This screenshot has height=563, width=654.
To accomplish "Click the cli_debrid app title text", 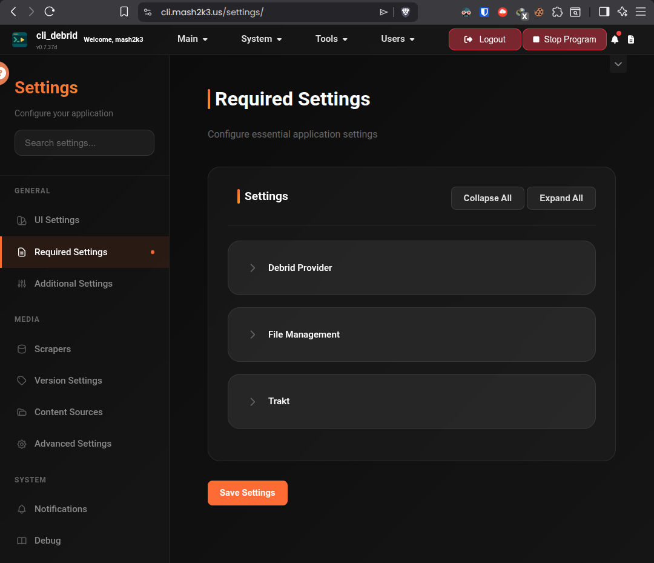I will [57, 36].
